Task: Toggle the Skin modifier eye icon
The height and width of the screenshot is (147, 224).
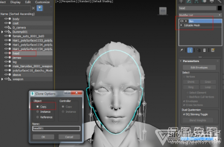Action: [x=182, y=21]
